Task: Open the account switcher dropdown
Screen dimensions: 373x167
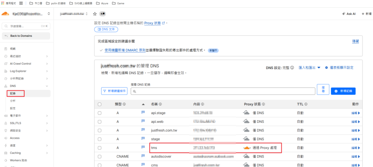Action: tap(49, 14)
